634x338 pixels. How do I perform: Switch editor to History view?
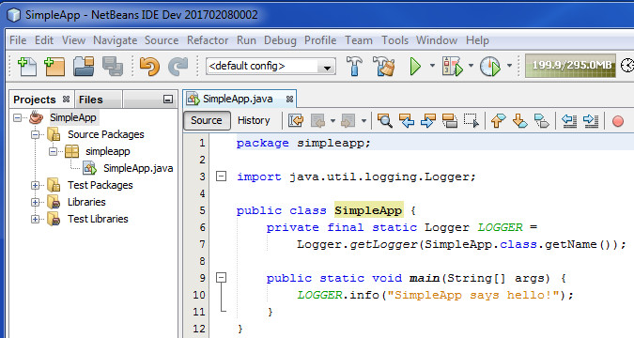pos(254,120)
